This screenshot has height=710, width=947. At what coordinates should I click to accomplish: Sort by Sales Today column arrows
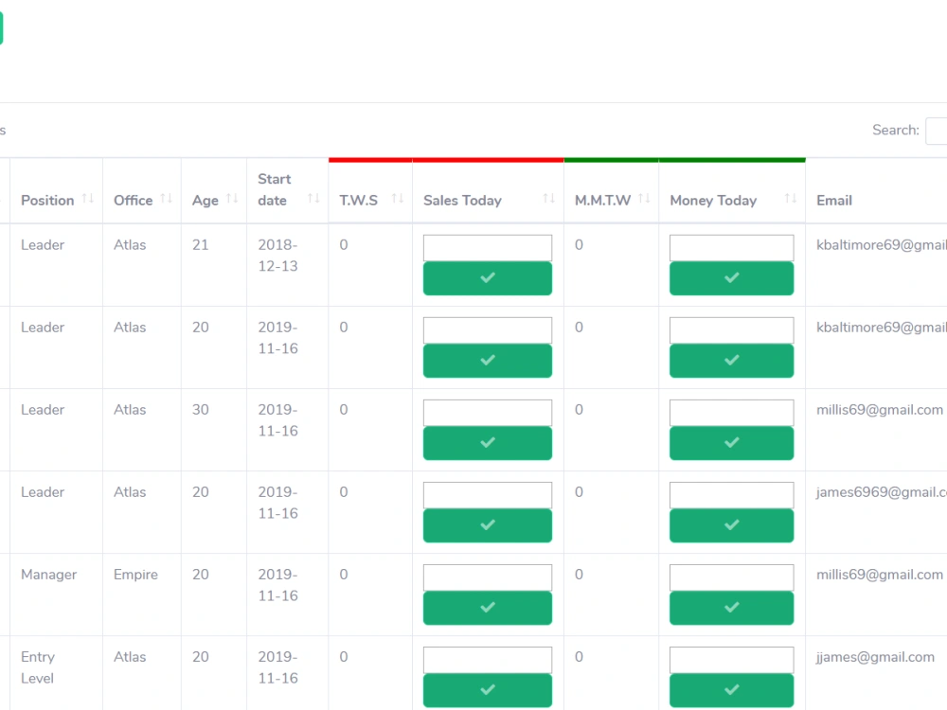pos(549,199)
